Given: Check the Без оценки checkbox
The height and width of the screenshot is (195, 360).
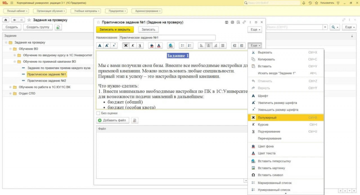Looking at the screenshot, I should pos(98,113).
